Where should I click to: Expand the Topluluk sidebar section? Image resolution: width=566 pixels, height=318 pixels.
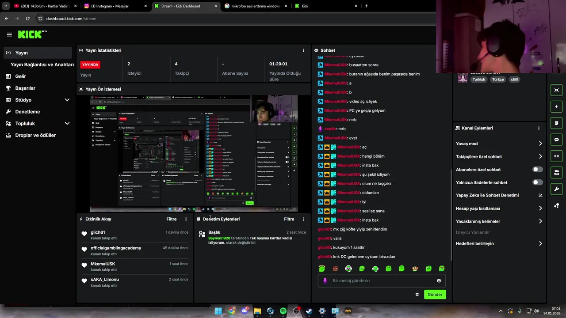(67, 124)
